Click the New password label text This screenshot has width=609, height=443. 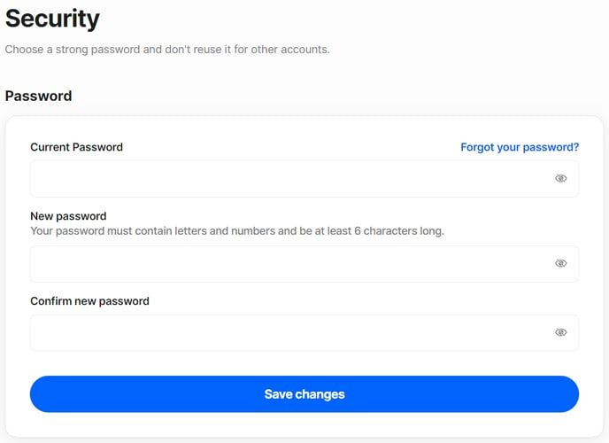(68, 216)
